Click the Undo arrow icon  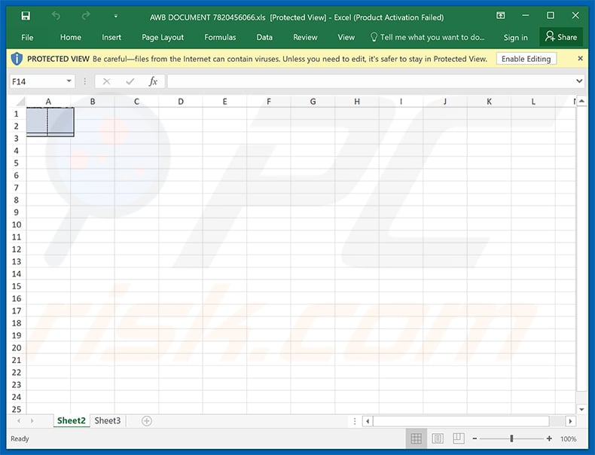56,16
